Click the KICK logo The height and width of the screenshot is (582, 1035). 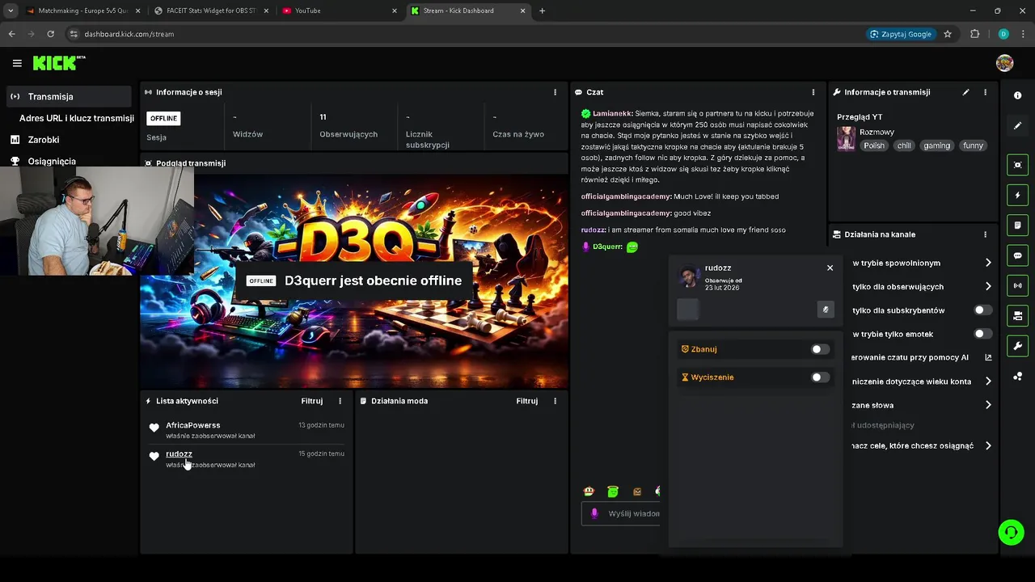click(58, 63)
